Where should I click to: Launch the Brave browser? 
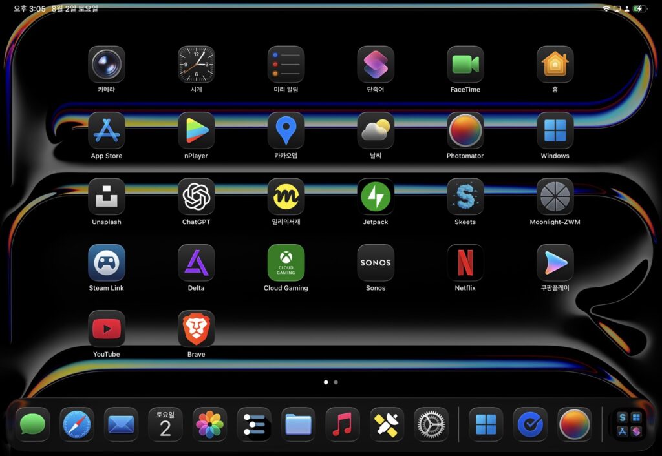pos(197,329)
